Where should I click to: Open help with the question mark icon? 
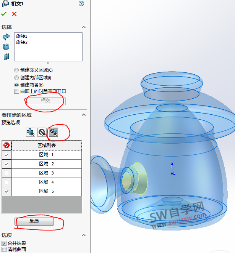[x=81, y=3]
